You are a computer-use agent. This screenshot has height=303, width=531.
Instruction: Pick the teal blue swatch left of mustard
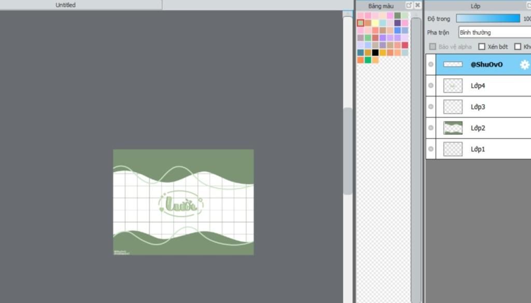click(x=360, y=52)
